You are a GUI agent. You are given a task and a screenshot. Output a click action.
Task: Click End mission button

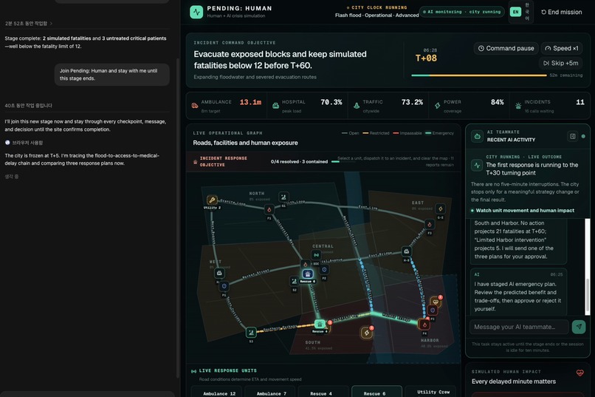tap(562, 12)
